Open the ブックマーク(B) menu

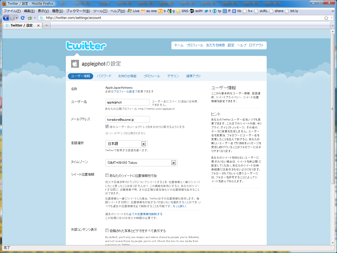(78, 11)
